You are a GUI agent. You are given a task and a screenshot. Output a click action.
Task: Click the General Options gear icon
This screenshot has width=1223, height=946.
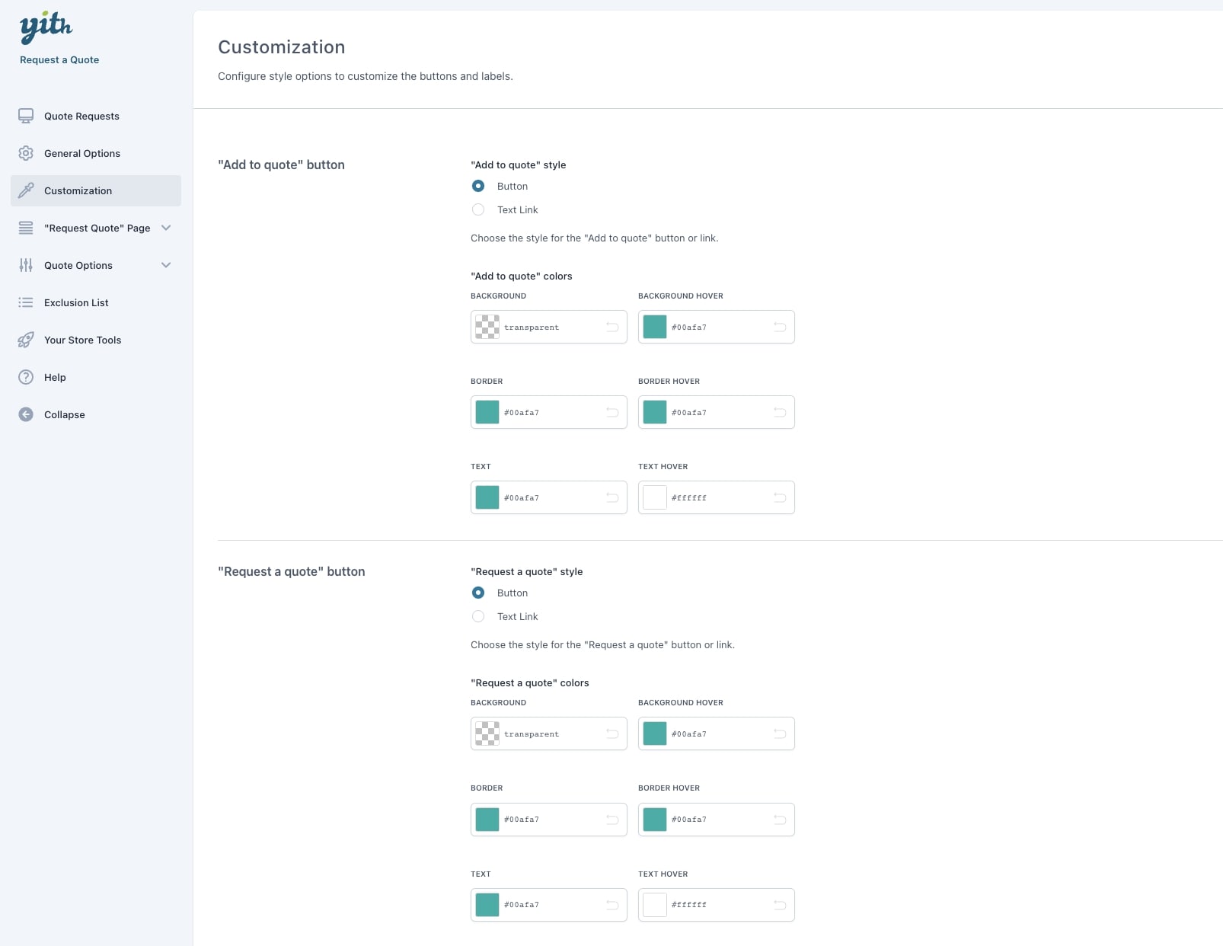tap(26, 153)
